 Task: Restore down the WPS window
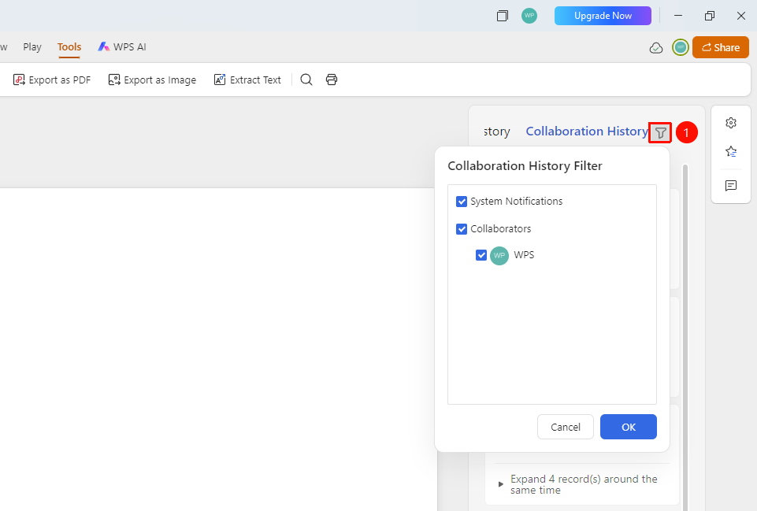click(x=709, y=16)
